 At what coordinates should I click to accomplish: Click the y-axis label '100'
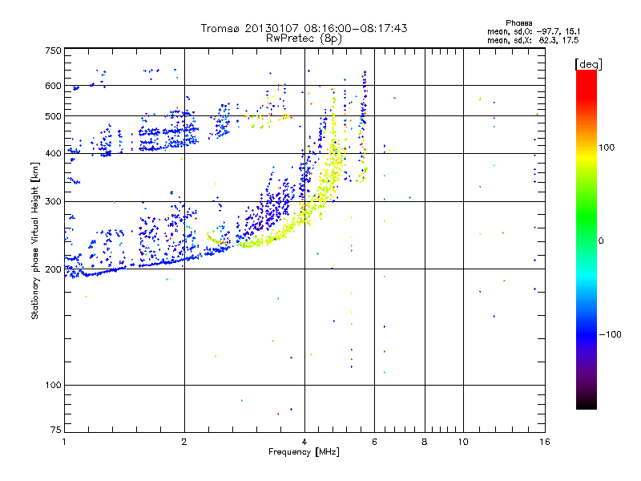(54, 386)
